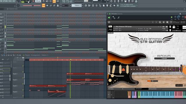The image size is (186, 104).
Task: Click the Kontakt logo icon
Action: (x=109, y=22)
